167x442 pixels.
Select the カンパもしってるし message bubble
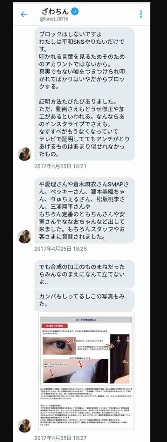click(x=85, y=300)
